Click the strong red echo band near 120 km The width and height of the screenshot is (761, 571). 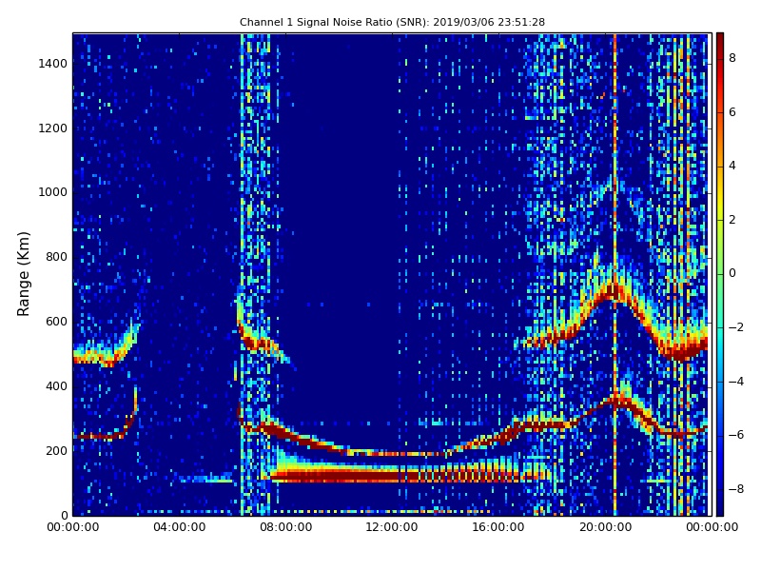pyautogui.click(x=396, y=474)
